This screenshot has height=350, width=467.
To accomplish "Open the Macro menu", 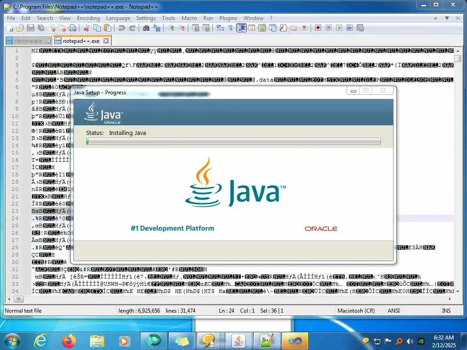I will tap(189, 18).
